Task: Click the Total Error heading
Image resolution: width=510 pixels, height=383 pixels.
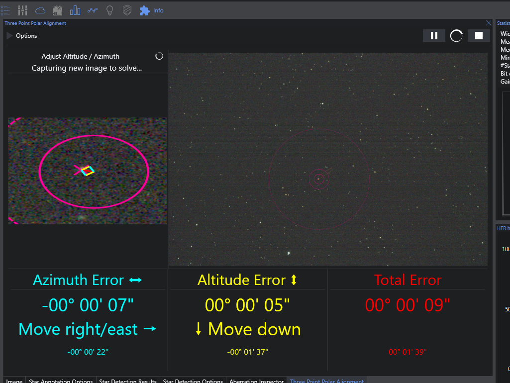Action: pyautogui.click(x=408, y=280)
